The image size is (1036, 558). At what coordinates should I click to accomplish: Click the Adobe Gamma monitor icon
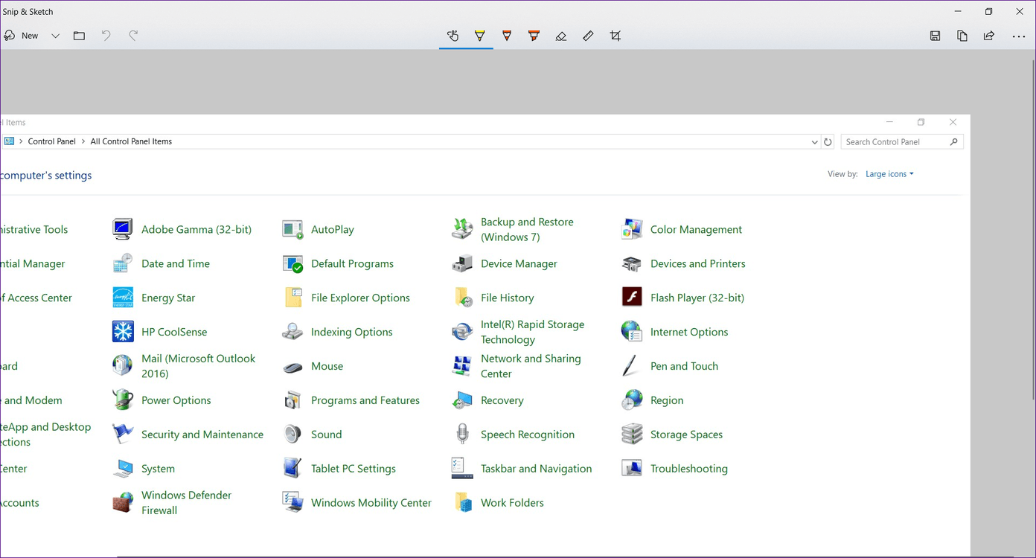point(123,229)
